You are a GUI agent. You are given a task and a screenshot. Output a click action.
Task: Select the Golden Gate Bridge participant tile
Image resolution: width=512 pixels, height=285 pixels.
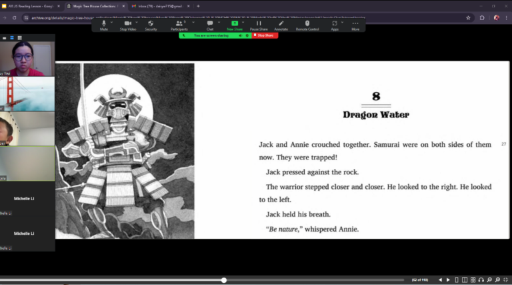[x=27, y=94]
